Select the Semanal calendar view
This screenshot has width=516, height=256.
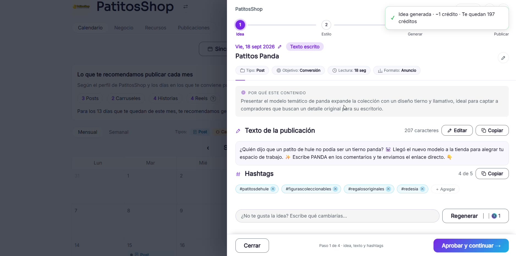pyautogui.click(x=119, y=132)
